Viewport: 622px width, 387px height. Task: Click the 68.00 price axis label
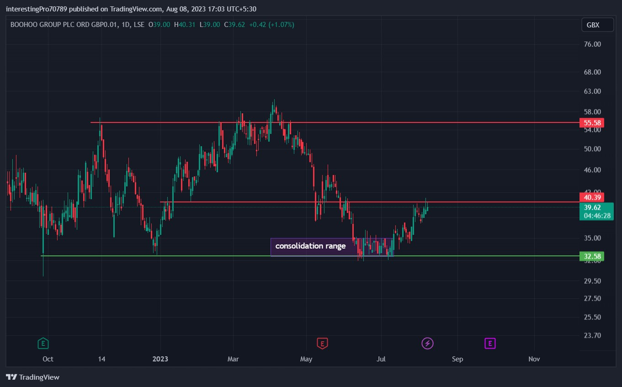coord(593,72)
